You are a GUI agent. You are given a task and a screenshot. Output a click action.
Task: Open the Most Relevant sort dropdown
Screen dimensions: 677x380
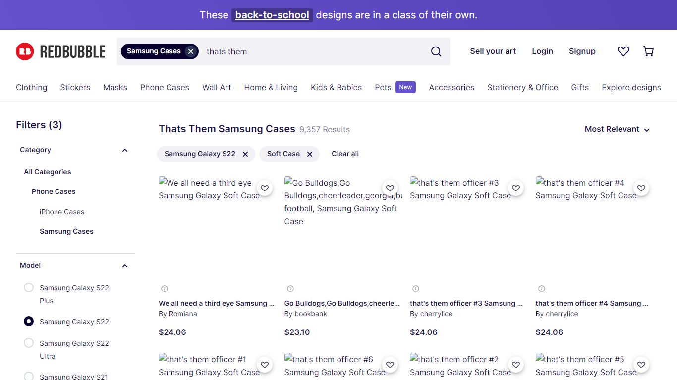(617, 129)
